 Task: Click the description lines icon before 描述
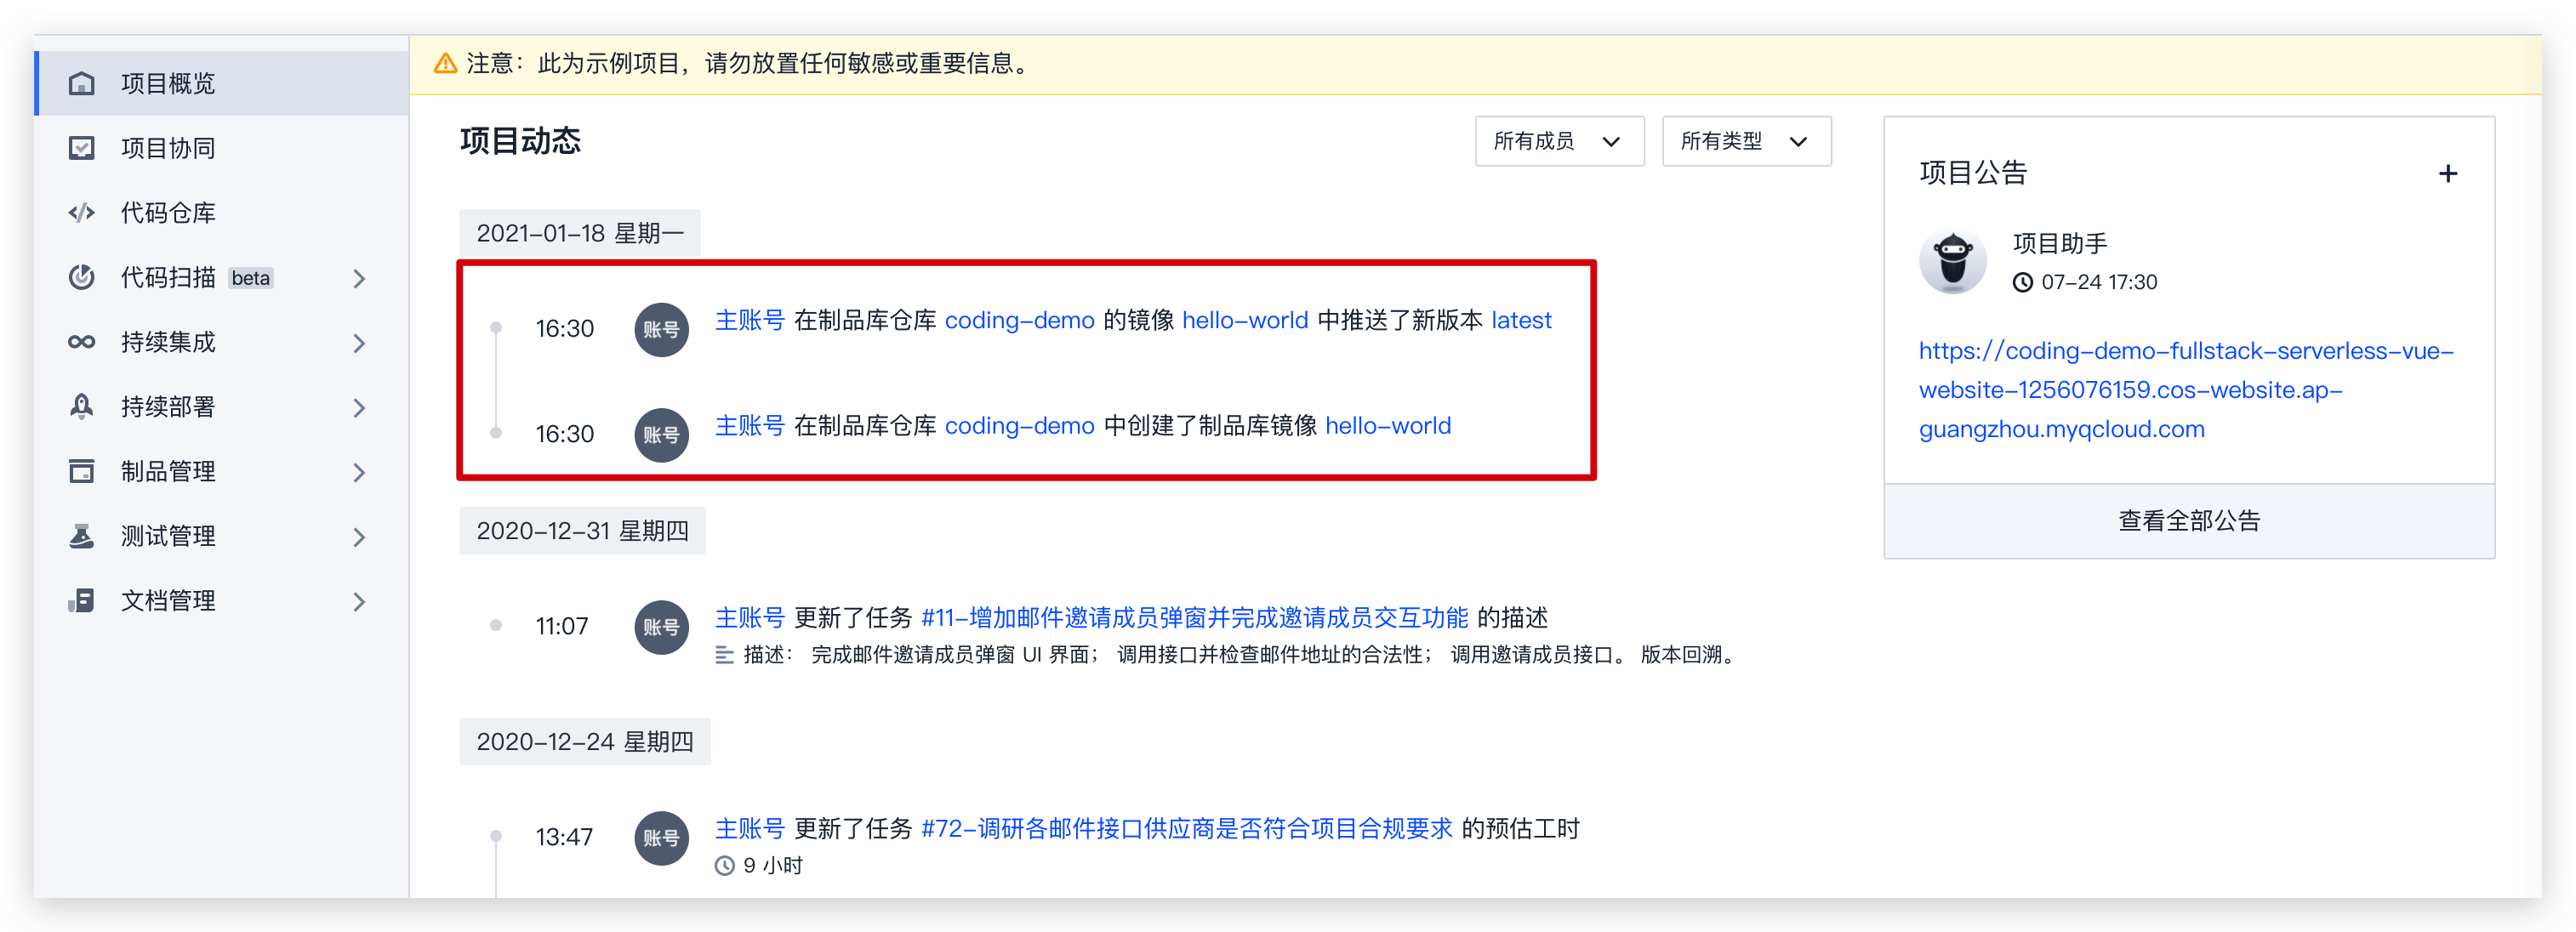tap(725, 655)
